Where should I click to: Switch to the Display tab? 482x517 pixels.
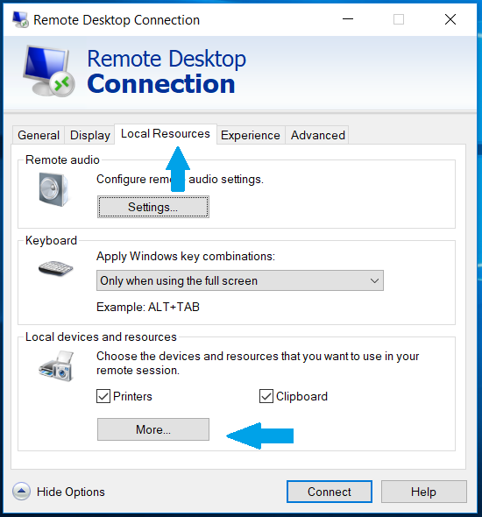point(90,135)
